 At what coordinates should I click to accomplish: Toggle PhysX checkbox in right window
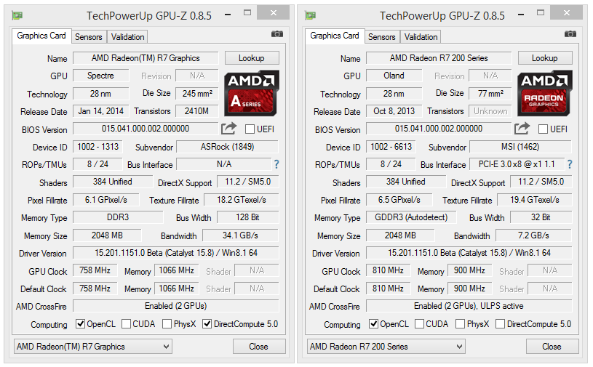(x=460, y=324)
